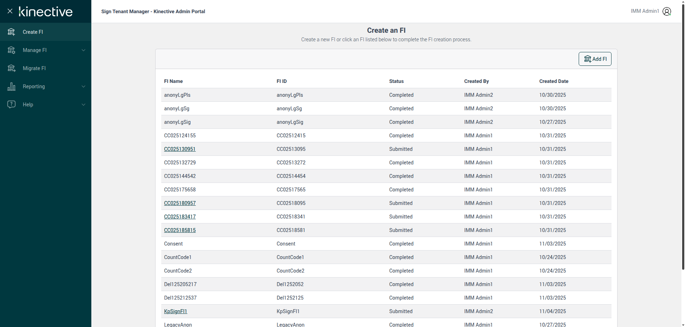
Task: Expand the Help submenu chevron
Action: point(83,105)
